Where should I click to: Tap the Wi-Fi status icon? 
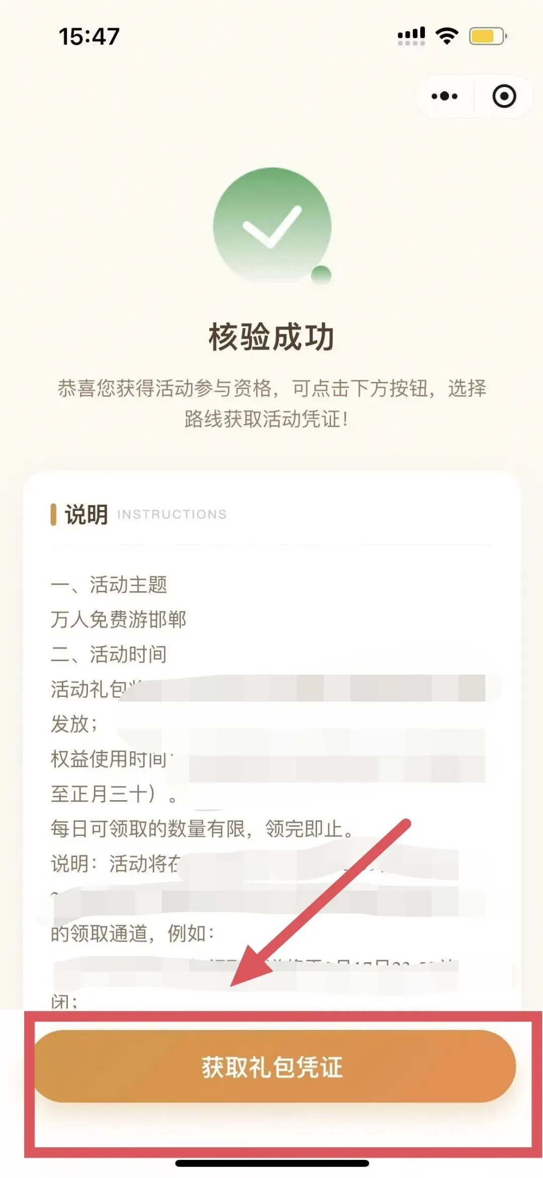click(x=446, y=36)
